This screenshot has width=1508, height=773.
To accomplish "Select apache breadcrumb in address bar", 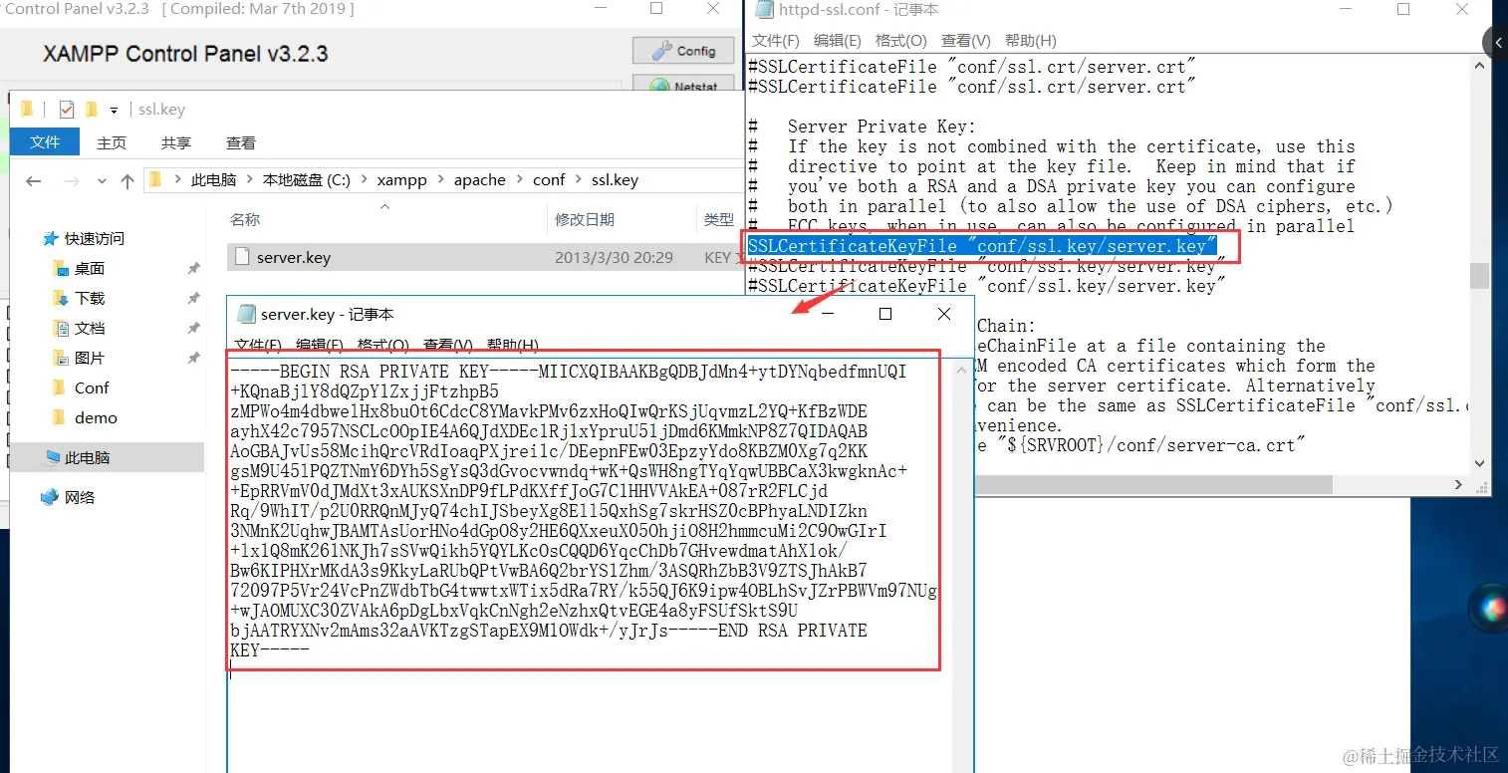I will pyautogui.click(x=480, y=180).
